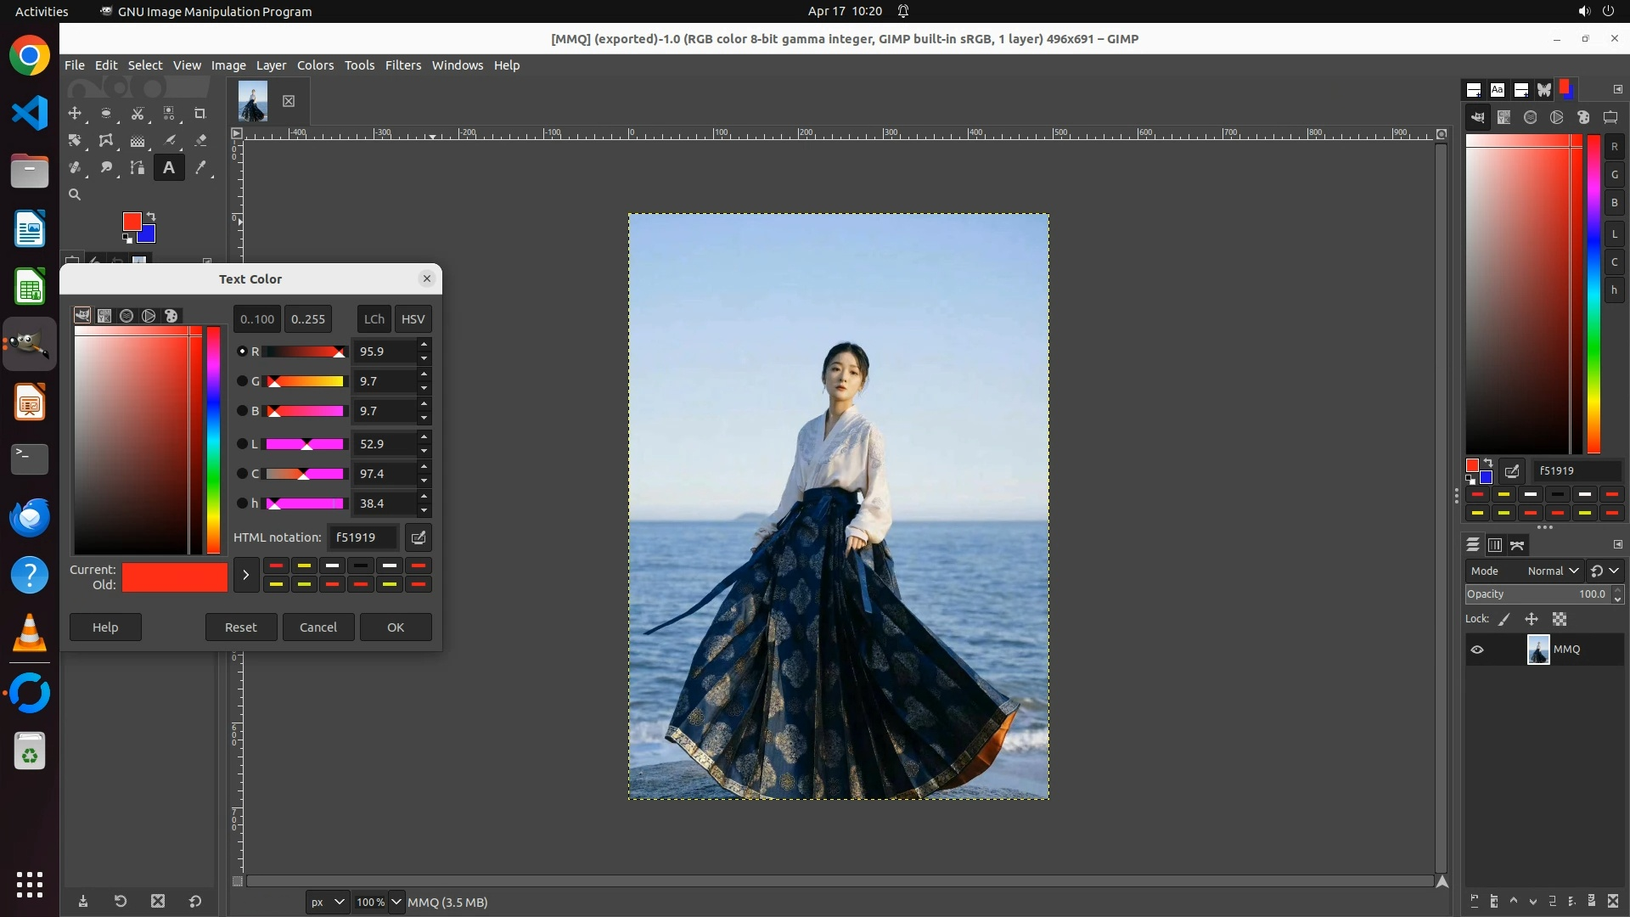Swap foreground and background colors arrow
This screenshot has height=917, width=1630.
point(151,216)
